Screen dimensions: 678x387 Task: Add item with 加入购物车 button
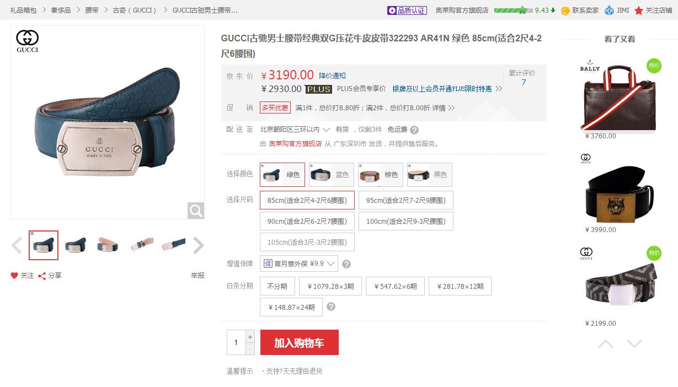[x=300, y=342]
